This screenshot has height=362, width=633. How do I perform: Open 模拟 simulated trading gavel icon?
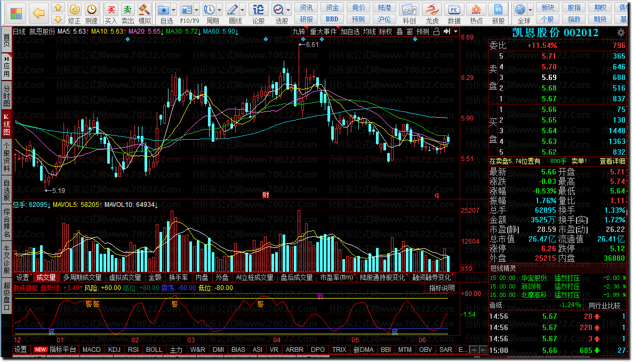tap(144, 9)
